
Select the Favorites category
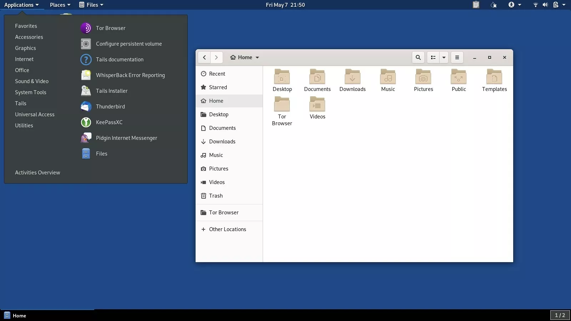26,26
